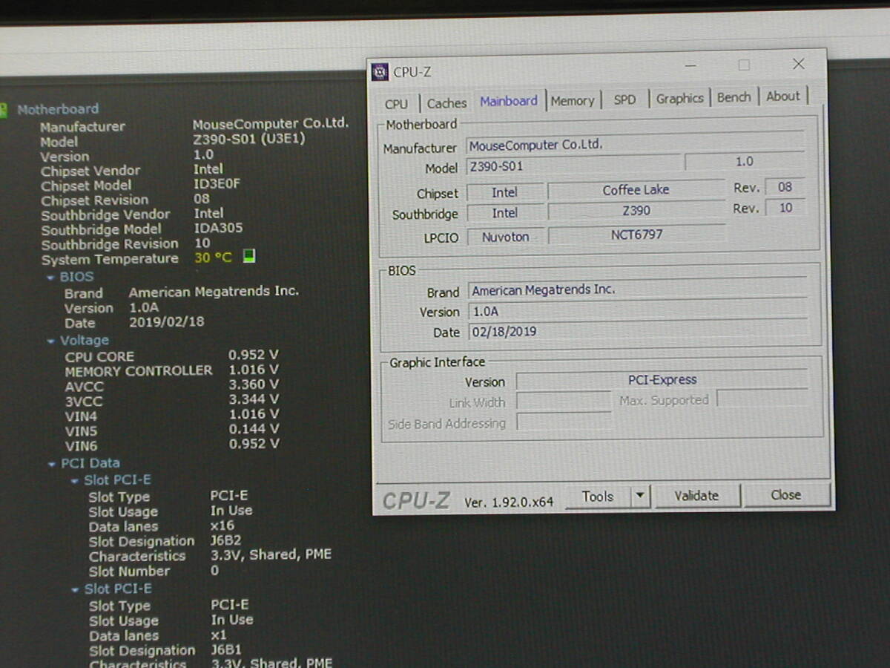Click the AVCC '3.360 V' row
The height and width of the screenshot is (668, 890).
pos(172,385)
